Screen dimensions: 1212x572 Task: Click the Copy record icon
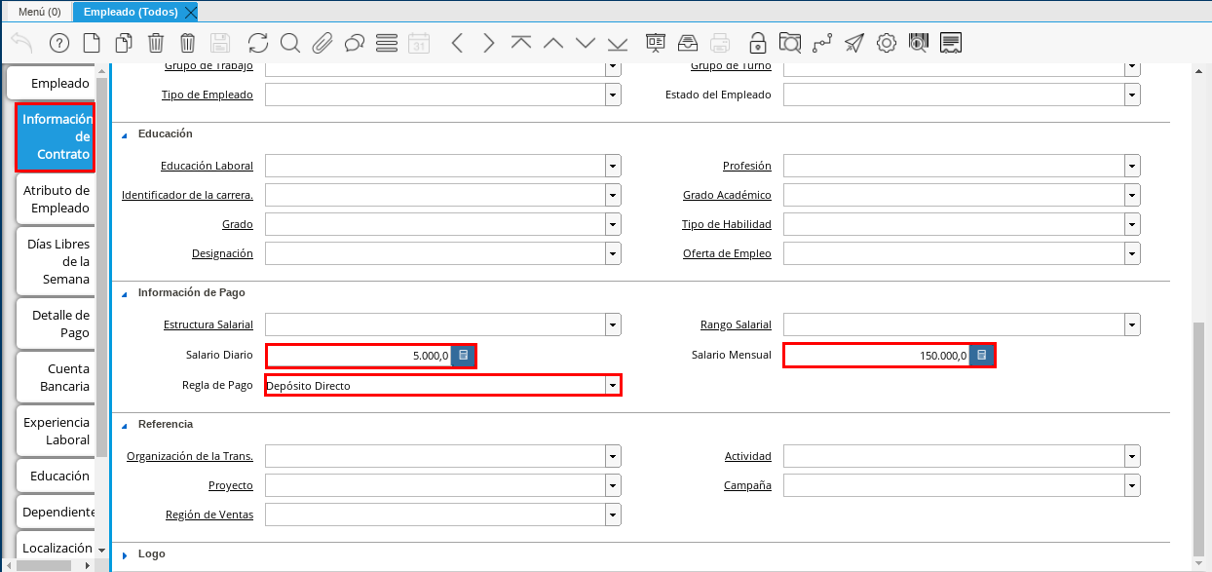pos(124,43)
